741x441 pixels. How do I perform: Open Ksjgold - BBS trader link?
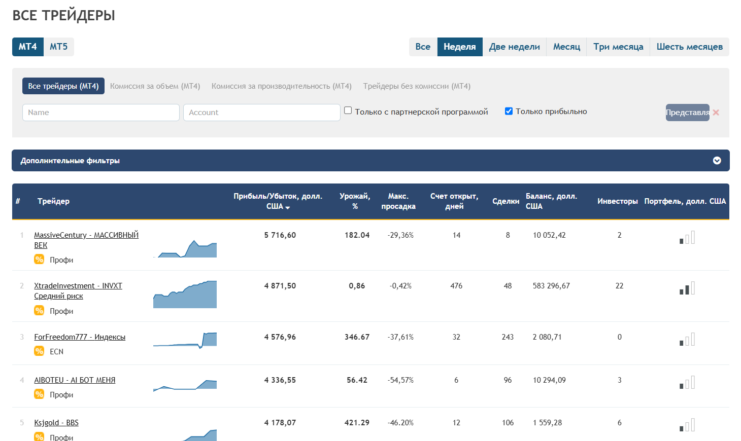[x=56, y=423]
